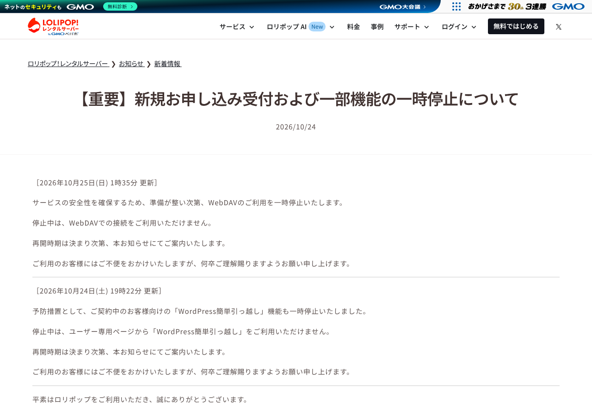592x416 pixels.
Task: Click the Lolipop! rental server logo
Action: coord(53,26)
